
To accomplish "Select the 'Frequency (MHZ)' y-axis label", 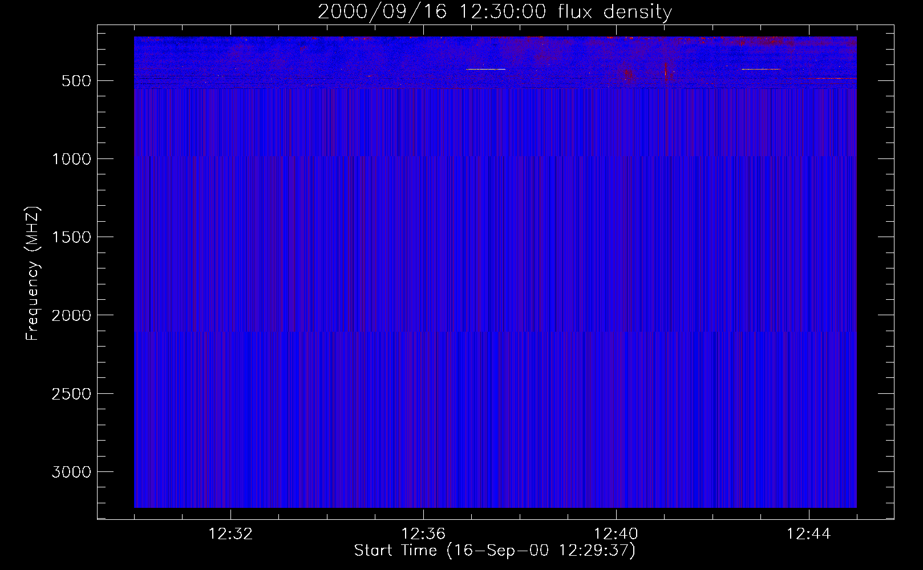I will click(x=33, y=274).
